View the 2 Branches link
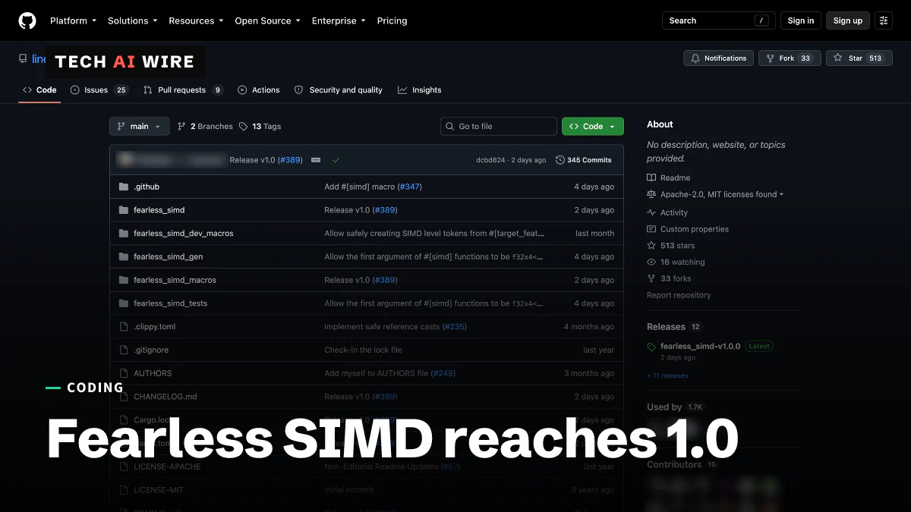This screenshot has width=911, height=512. 205,127
